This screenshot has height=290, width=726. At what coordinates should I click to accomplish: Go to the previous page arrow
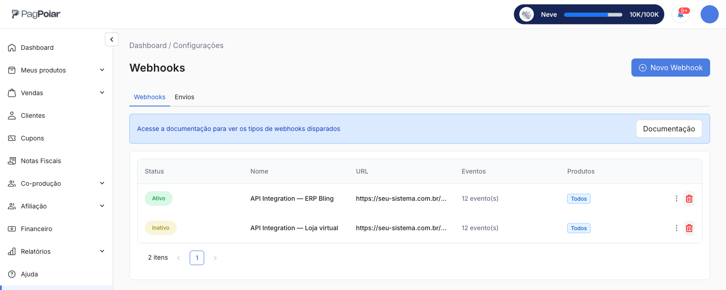179,258
